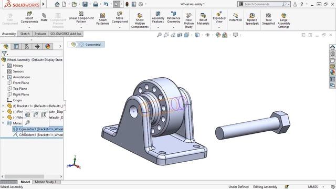
Task: Expand Insert Components dropdown arrow
Action: tap(29, 27)
